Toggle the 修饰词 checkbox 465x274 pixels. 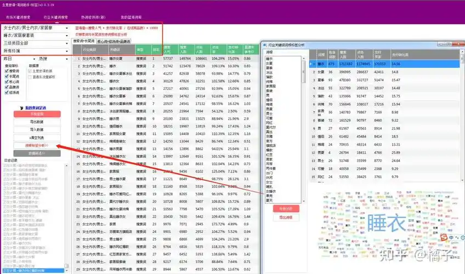7,93
